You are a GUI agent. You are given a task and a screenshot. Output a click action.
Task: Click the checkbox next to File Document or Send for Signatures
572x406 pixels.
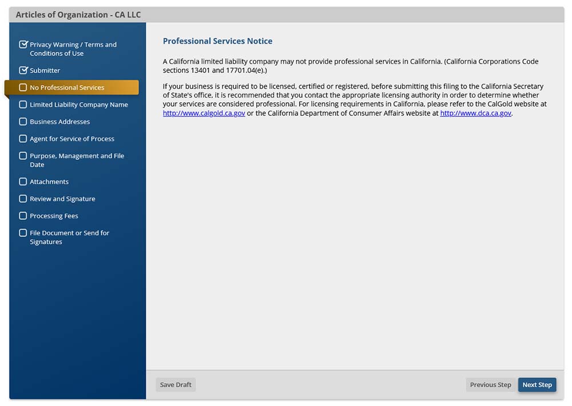pos(23,233)
